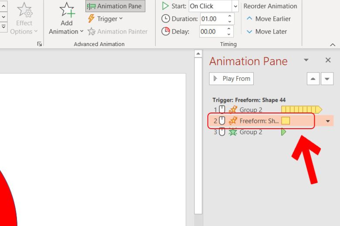This screenshot has height=226, width=340.
Task: Decrease Delay with the down stepper
Action: coord(229,34)
